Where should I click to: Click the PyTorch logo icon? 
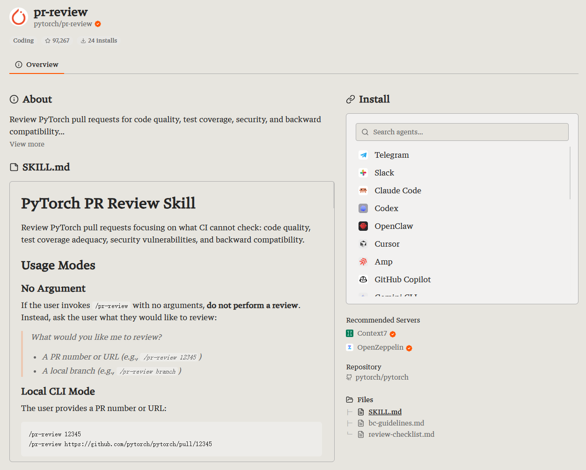pyautogui.click(x=19, y=17)
